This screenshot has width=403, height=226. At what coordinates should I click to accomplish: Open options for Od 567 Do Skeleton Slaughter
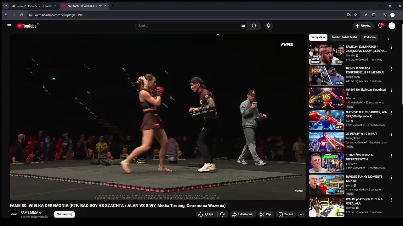pos(392,90)
